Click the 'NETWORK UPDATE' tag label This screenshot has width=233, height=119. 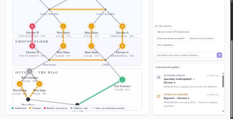pos(174,75)
